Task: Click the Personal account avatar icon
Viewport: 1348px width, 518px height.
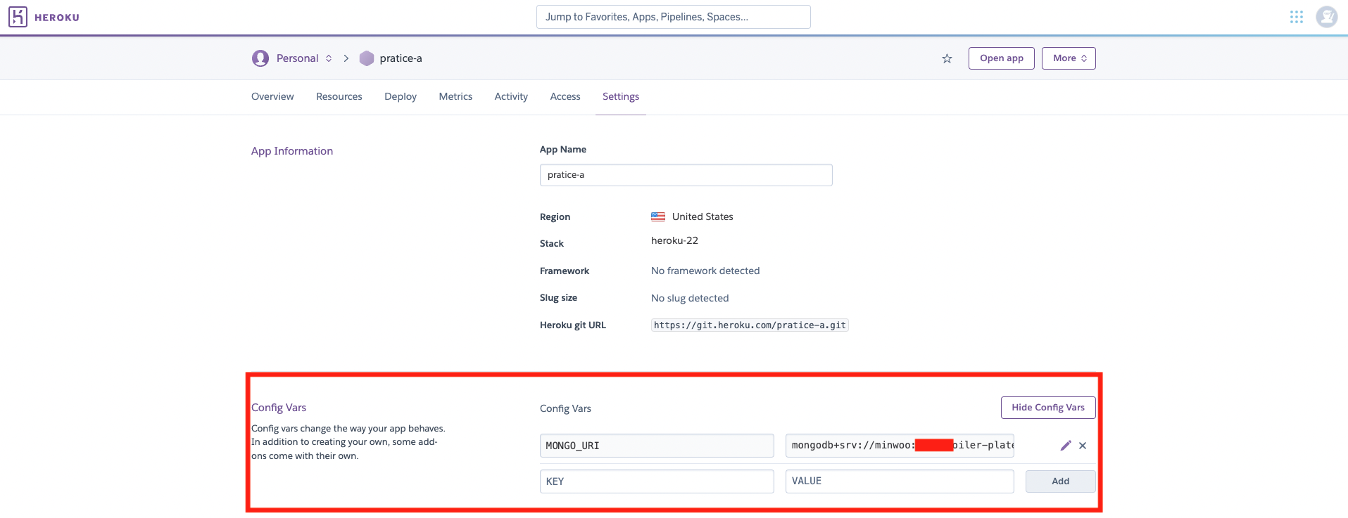Action: 260,58
